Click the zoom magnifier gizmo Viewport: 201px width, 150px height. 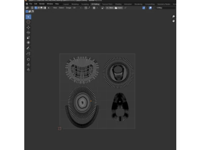coord(173,17)
